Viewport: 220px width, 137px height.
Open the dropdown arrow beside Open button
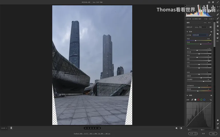click(x=197, y=134)
